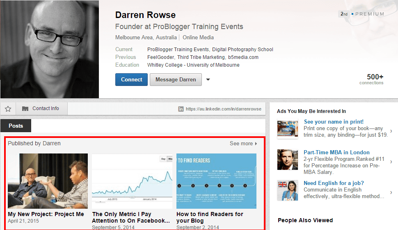Open chevron for Part-Time MBA ad
Image resolution: width=398 pixels, height=230 pixels.
point(391,162)
